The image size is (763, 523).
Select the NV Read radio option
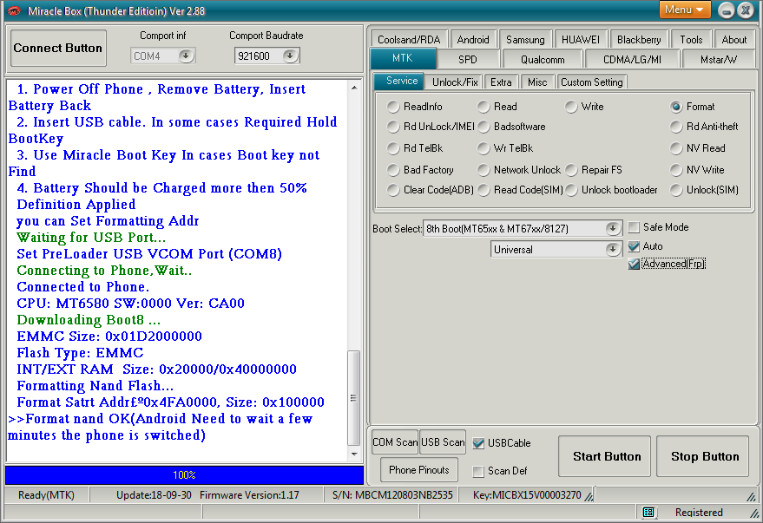point(676,147)
